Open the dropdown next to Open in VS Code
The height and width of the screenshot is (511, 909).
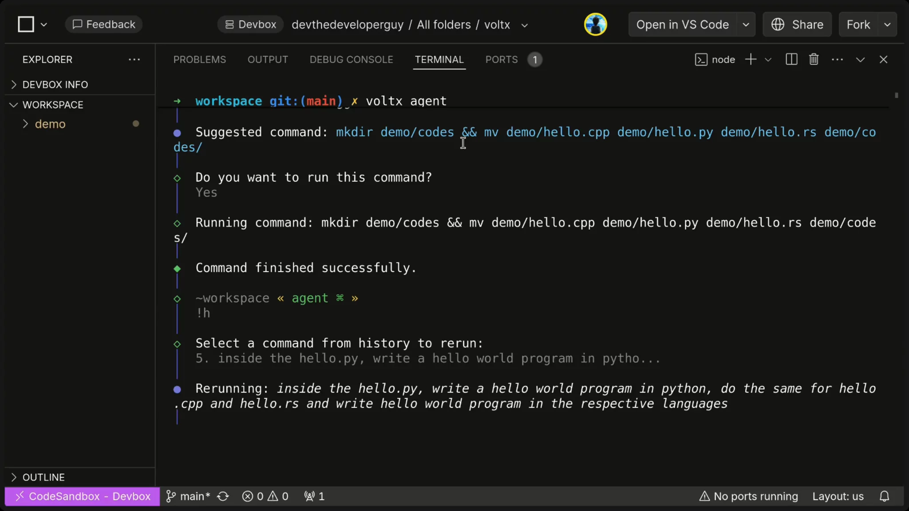click(746, 24)
